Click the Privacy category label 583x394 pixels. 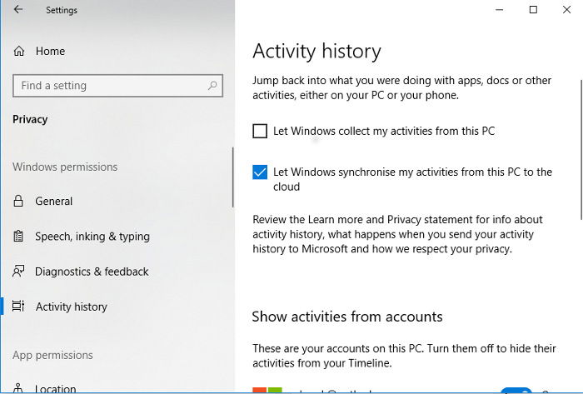[x=30, y=119]
